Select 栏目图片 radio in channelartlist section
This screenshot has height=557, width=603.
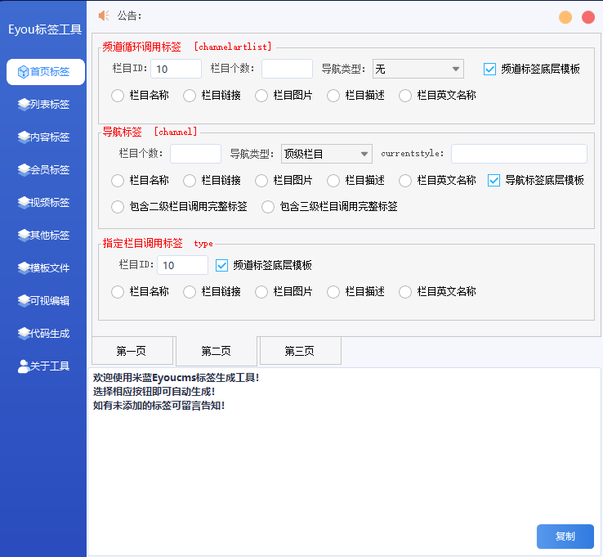pos(261,96)
